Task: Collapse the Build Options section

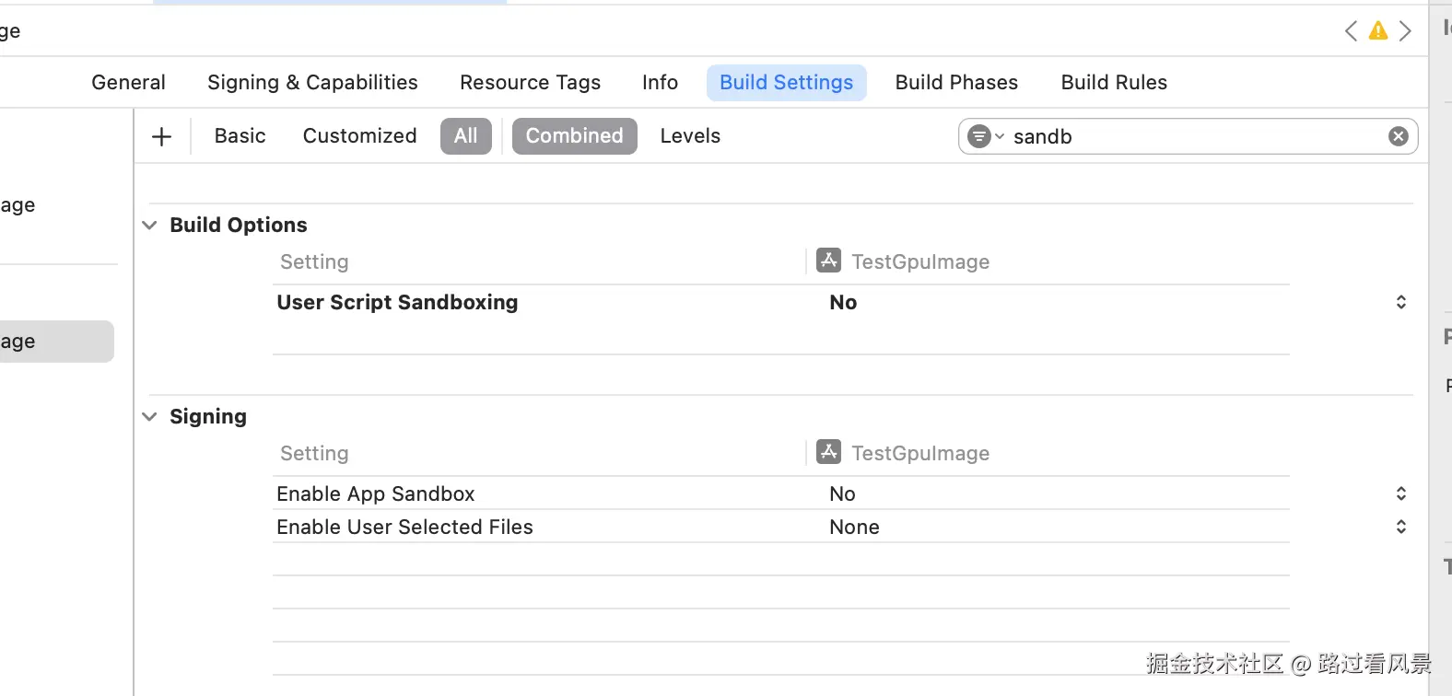Action: tap(150, 226)
